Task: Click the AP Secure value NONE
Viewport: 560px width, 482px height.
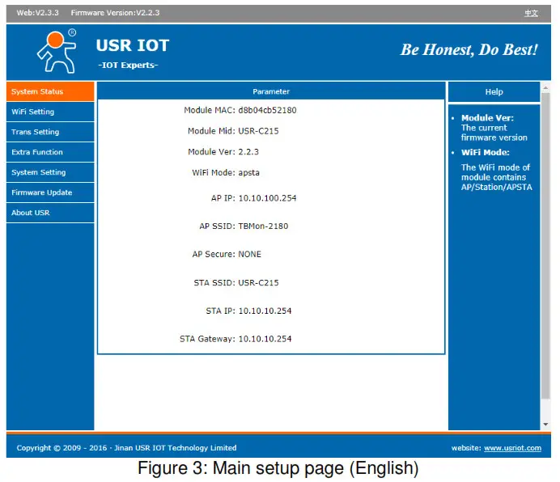Action: [249, 254]
